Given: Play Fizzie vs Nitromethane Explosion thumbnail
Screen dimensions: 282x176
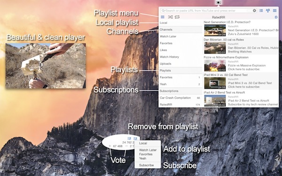Looking at the screenshot, I should 215,66.
